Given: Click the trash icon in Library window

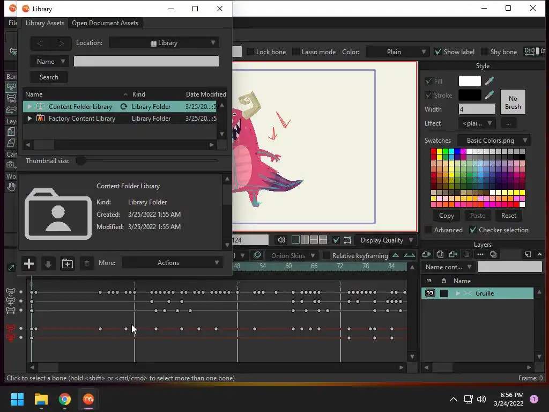Looking at the screenshot, I should coord(86,263).
